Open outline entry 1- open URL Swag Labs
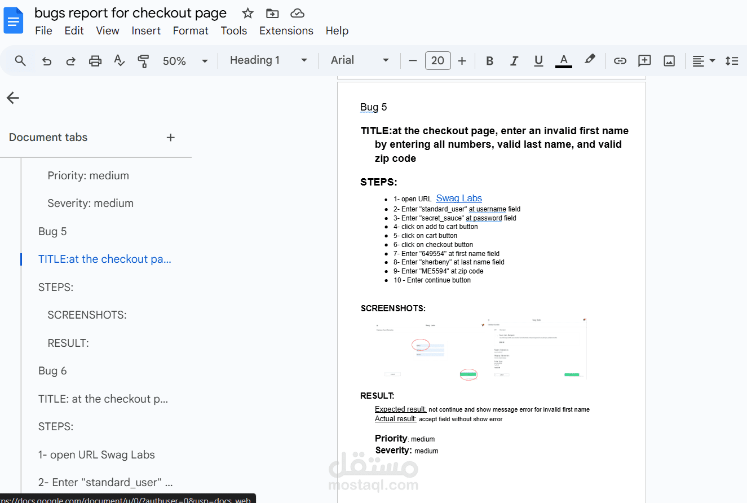The height and width of the screenshot is (503, 747). [96, 455]
